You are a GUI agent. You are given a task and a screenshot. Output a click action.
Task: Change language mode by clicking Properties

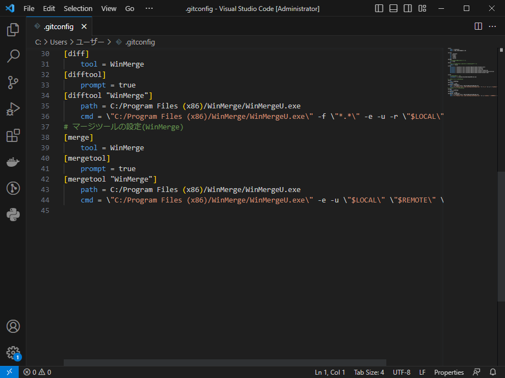point(449,372)
